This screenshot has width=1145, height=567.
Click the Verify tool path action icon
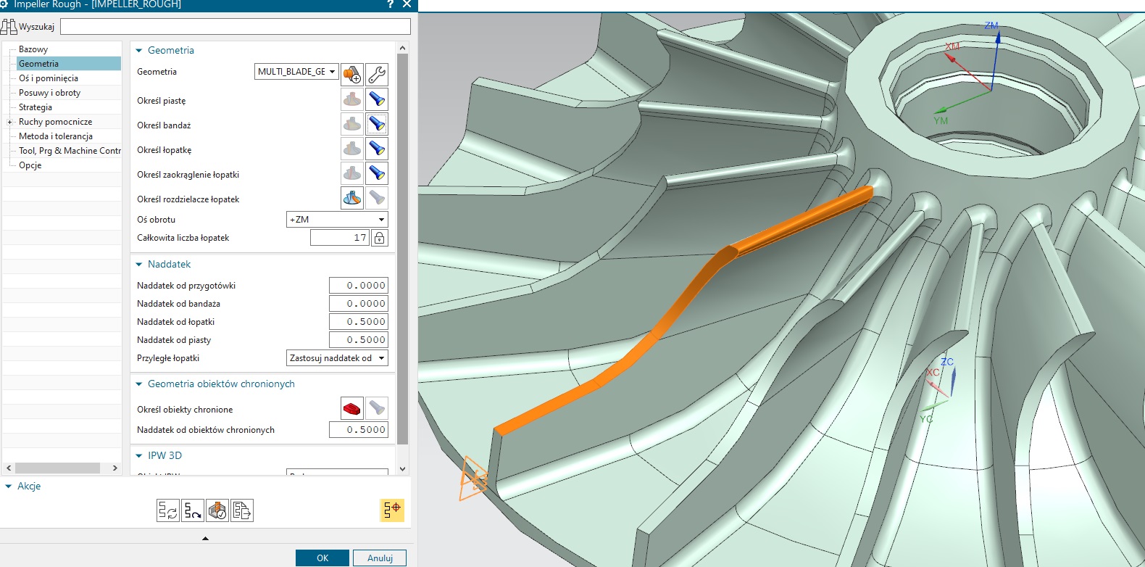pyautogui.click(x=217, y=510)
